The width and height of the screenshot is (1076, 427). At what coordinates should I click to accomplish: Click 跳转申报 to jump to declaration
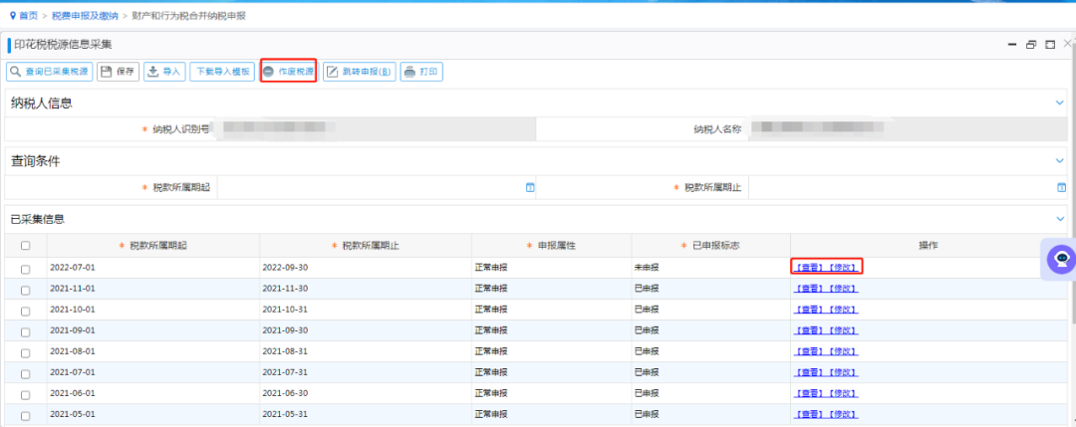pos(359,72)
